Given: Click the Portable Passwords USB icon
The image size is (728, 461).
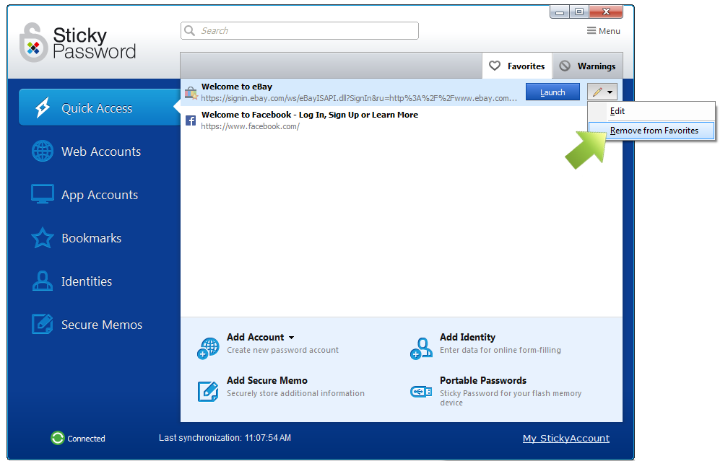Looking at the screenshot, I should pos(421,392).
